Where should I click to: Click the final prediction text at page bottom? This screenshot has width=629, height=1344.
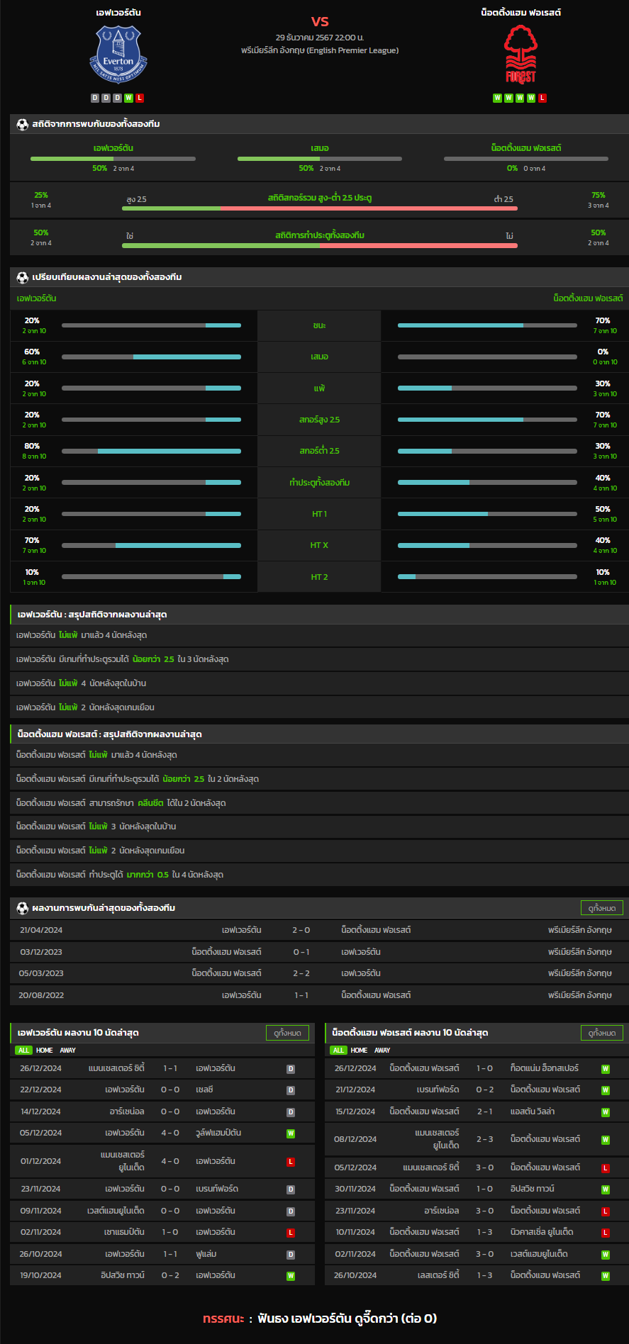point(320,1318)
